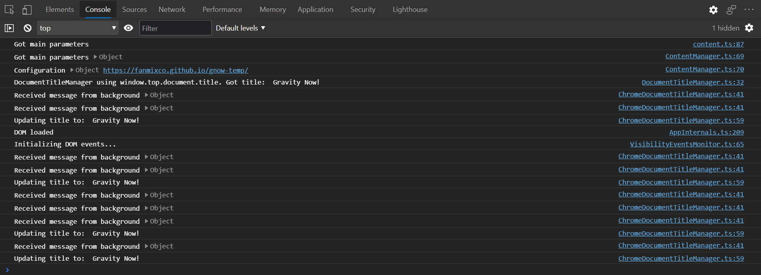The width and height of the screenshot is (761, 275).
Task: Open the three-dot customize menu
Action: pyautogui.click(x=749, y=10)
